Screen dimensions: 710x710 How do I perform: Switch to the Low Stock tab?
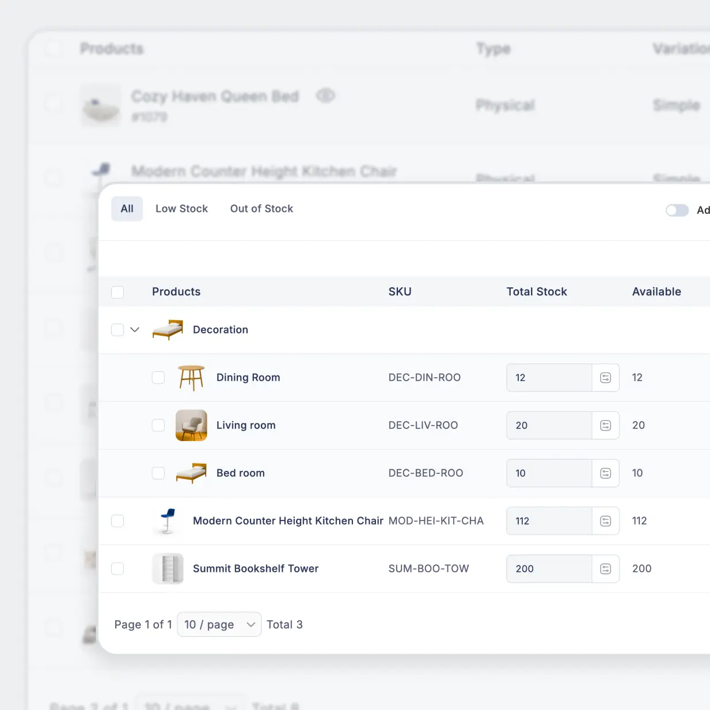click(x=181, y=209)
